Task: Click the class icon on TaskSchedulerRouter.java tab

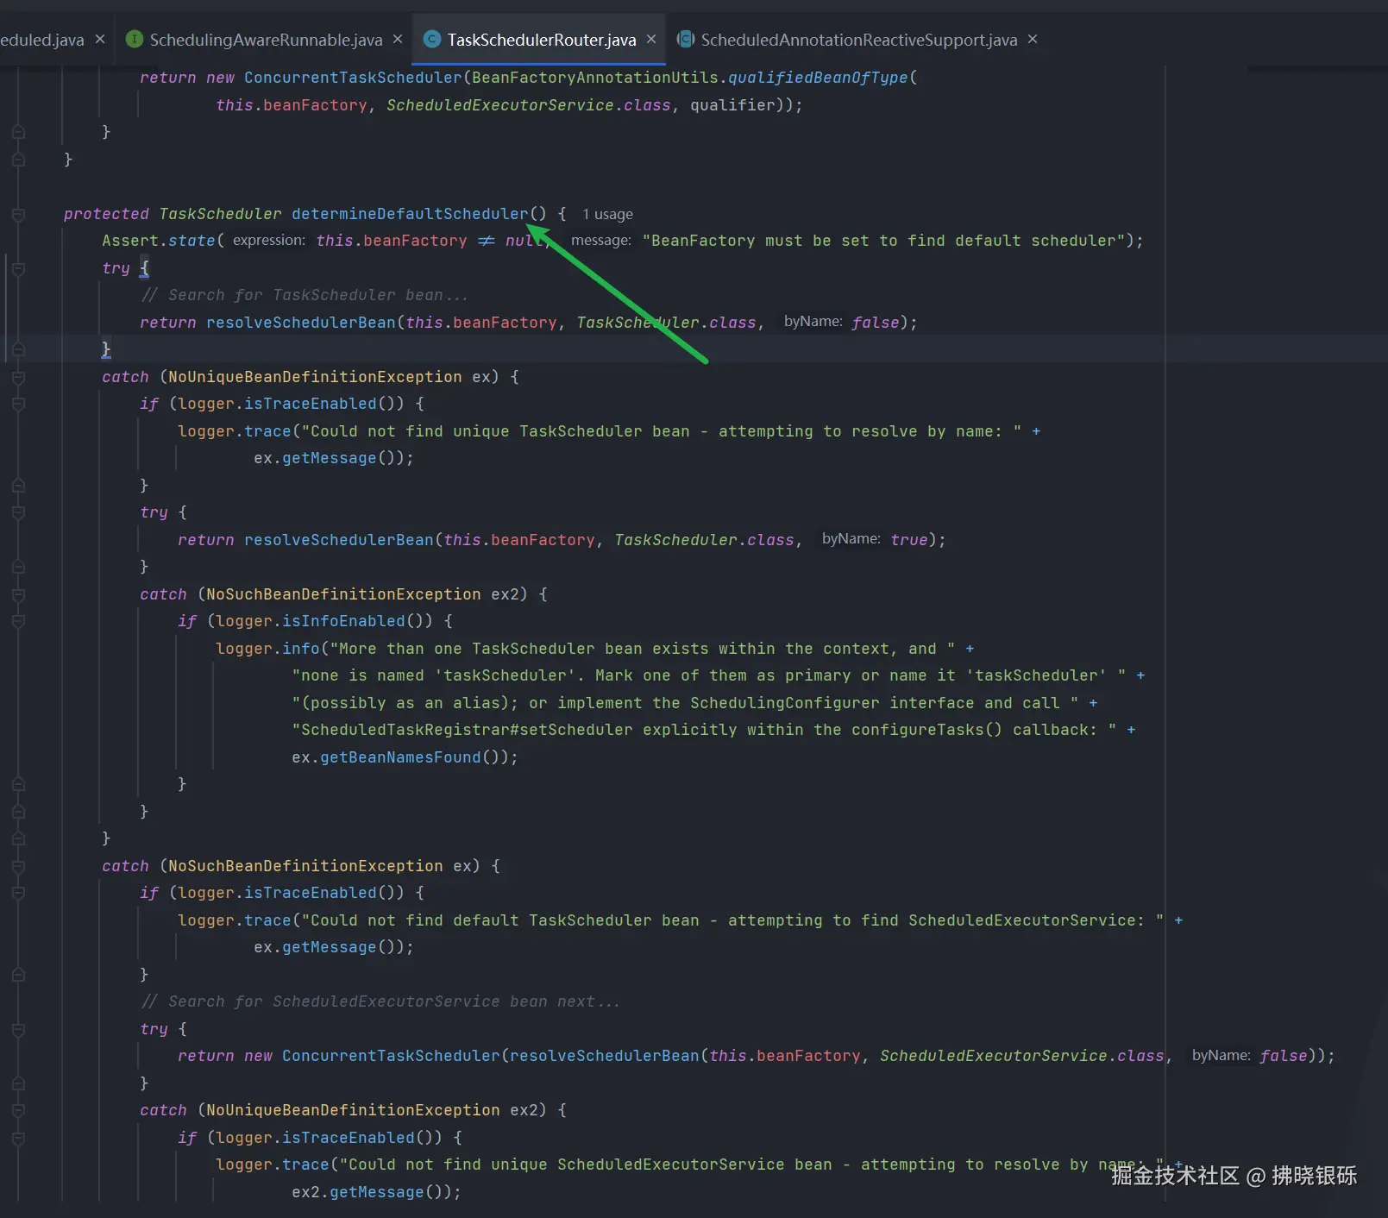Action: pyautogui.click(x=432, y=39)
